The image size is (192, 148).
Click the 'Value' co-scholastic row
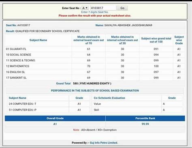point(137,104)
